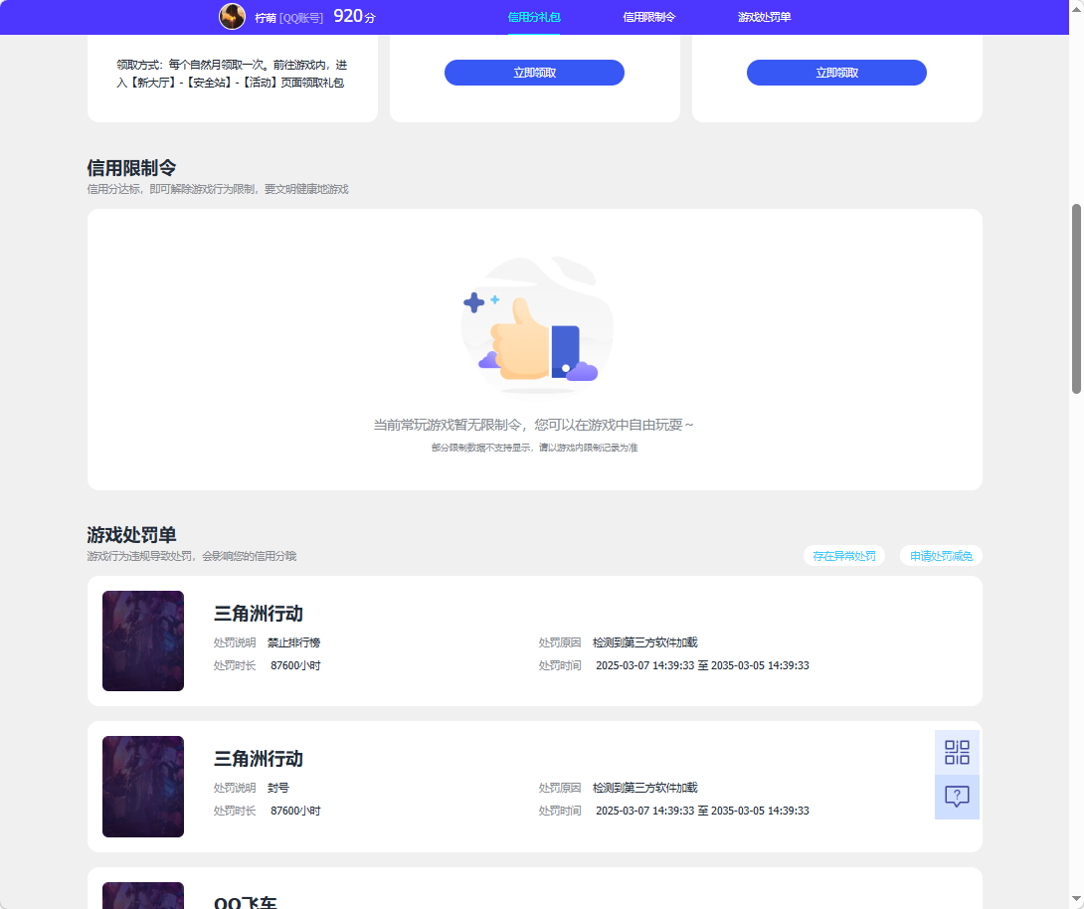Switch to the 信用限制令 tab
This screenshot has height=909, width=1084.
pos(647,17)
